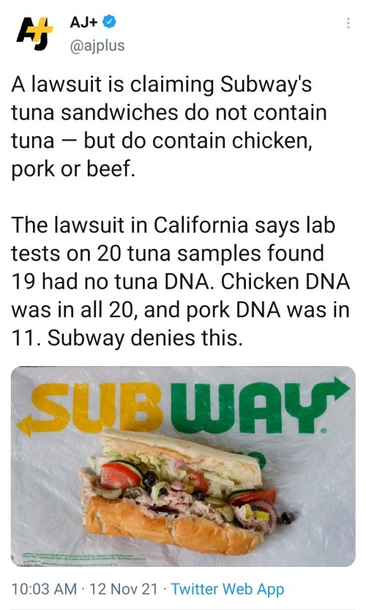This screenshot has height=610, width=366.
Task: Click the AJ+ display name
Action: tap(83, 22)
